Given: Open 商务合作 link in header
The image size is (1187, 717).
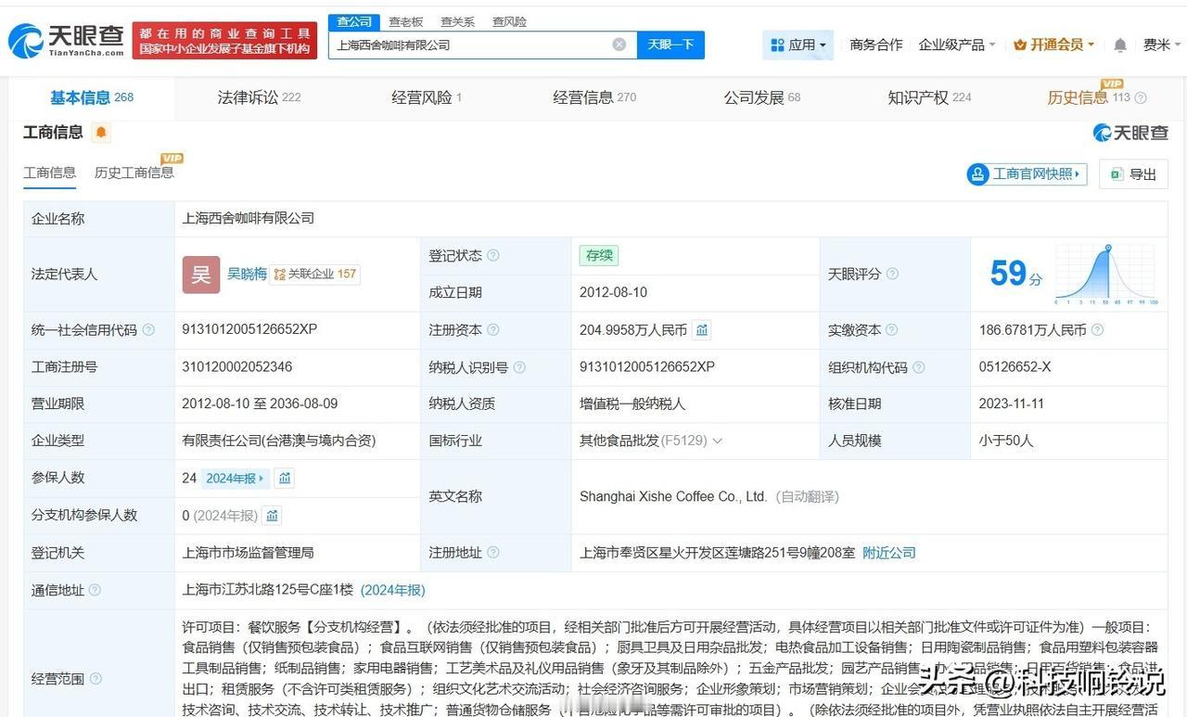Looking at the screenshot, I should (875, 45).
